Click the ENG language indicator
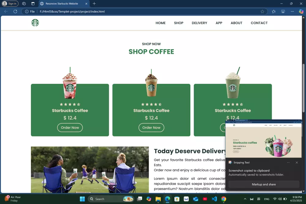 point(267,199)
